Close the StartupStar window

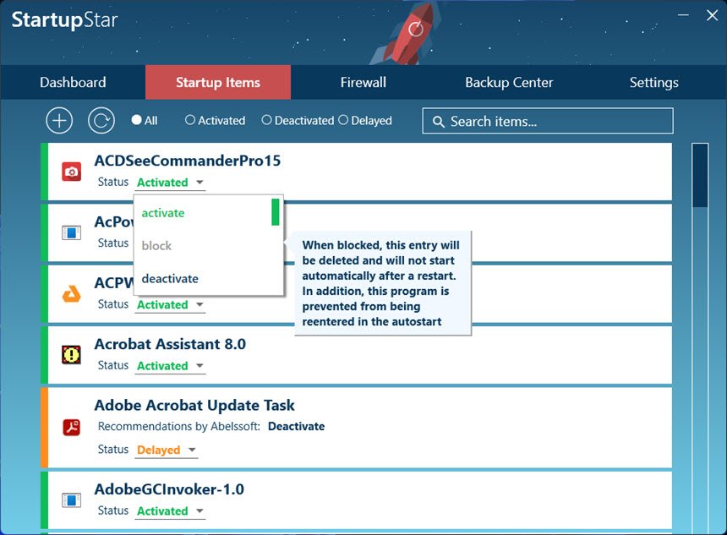[x=712, y=15]
